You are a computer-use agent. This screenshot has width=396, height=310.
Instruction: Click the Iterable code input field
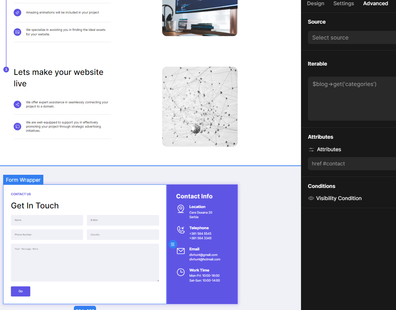click(x=352, y=98)
